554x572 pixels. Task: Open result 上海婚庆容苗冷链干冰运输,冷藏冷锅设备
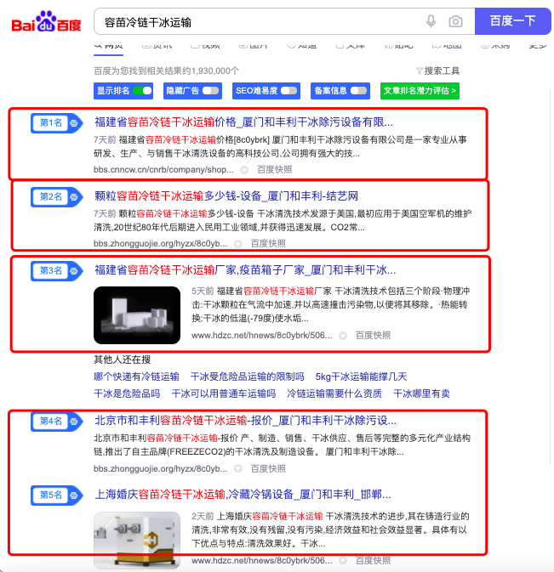(243, 495)
